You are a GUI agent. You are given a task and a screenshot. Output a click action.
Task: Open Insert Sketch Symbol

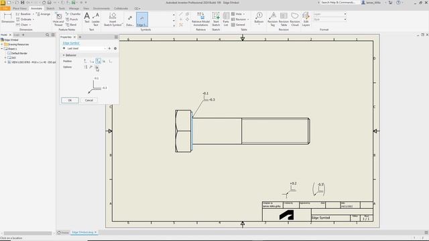coord(113,19)
